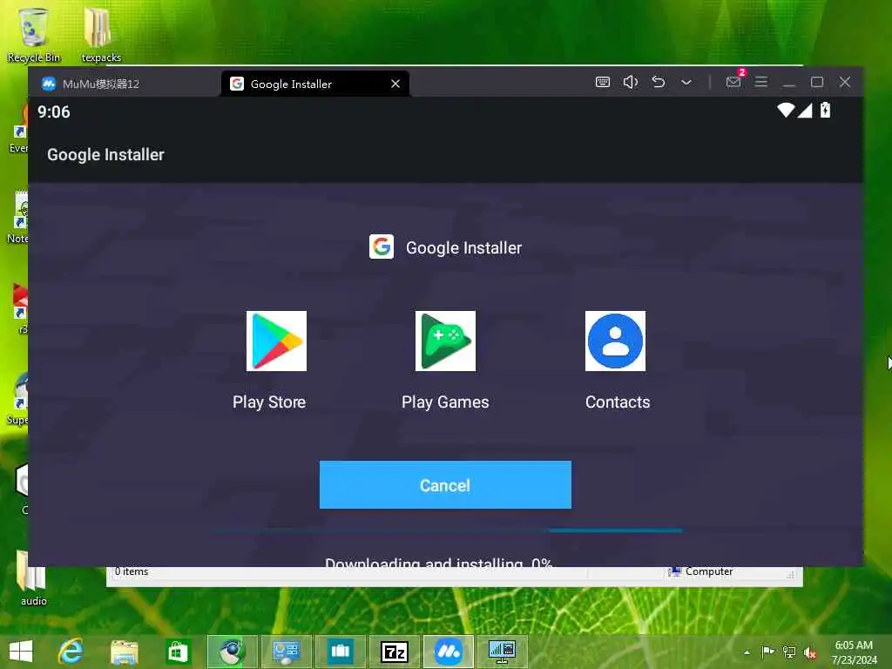Close the Google Installer tab
The image size is (892, 669).
click(x=395, y=84)
